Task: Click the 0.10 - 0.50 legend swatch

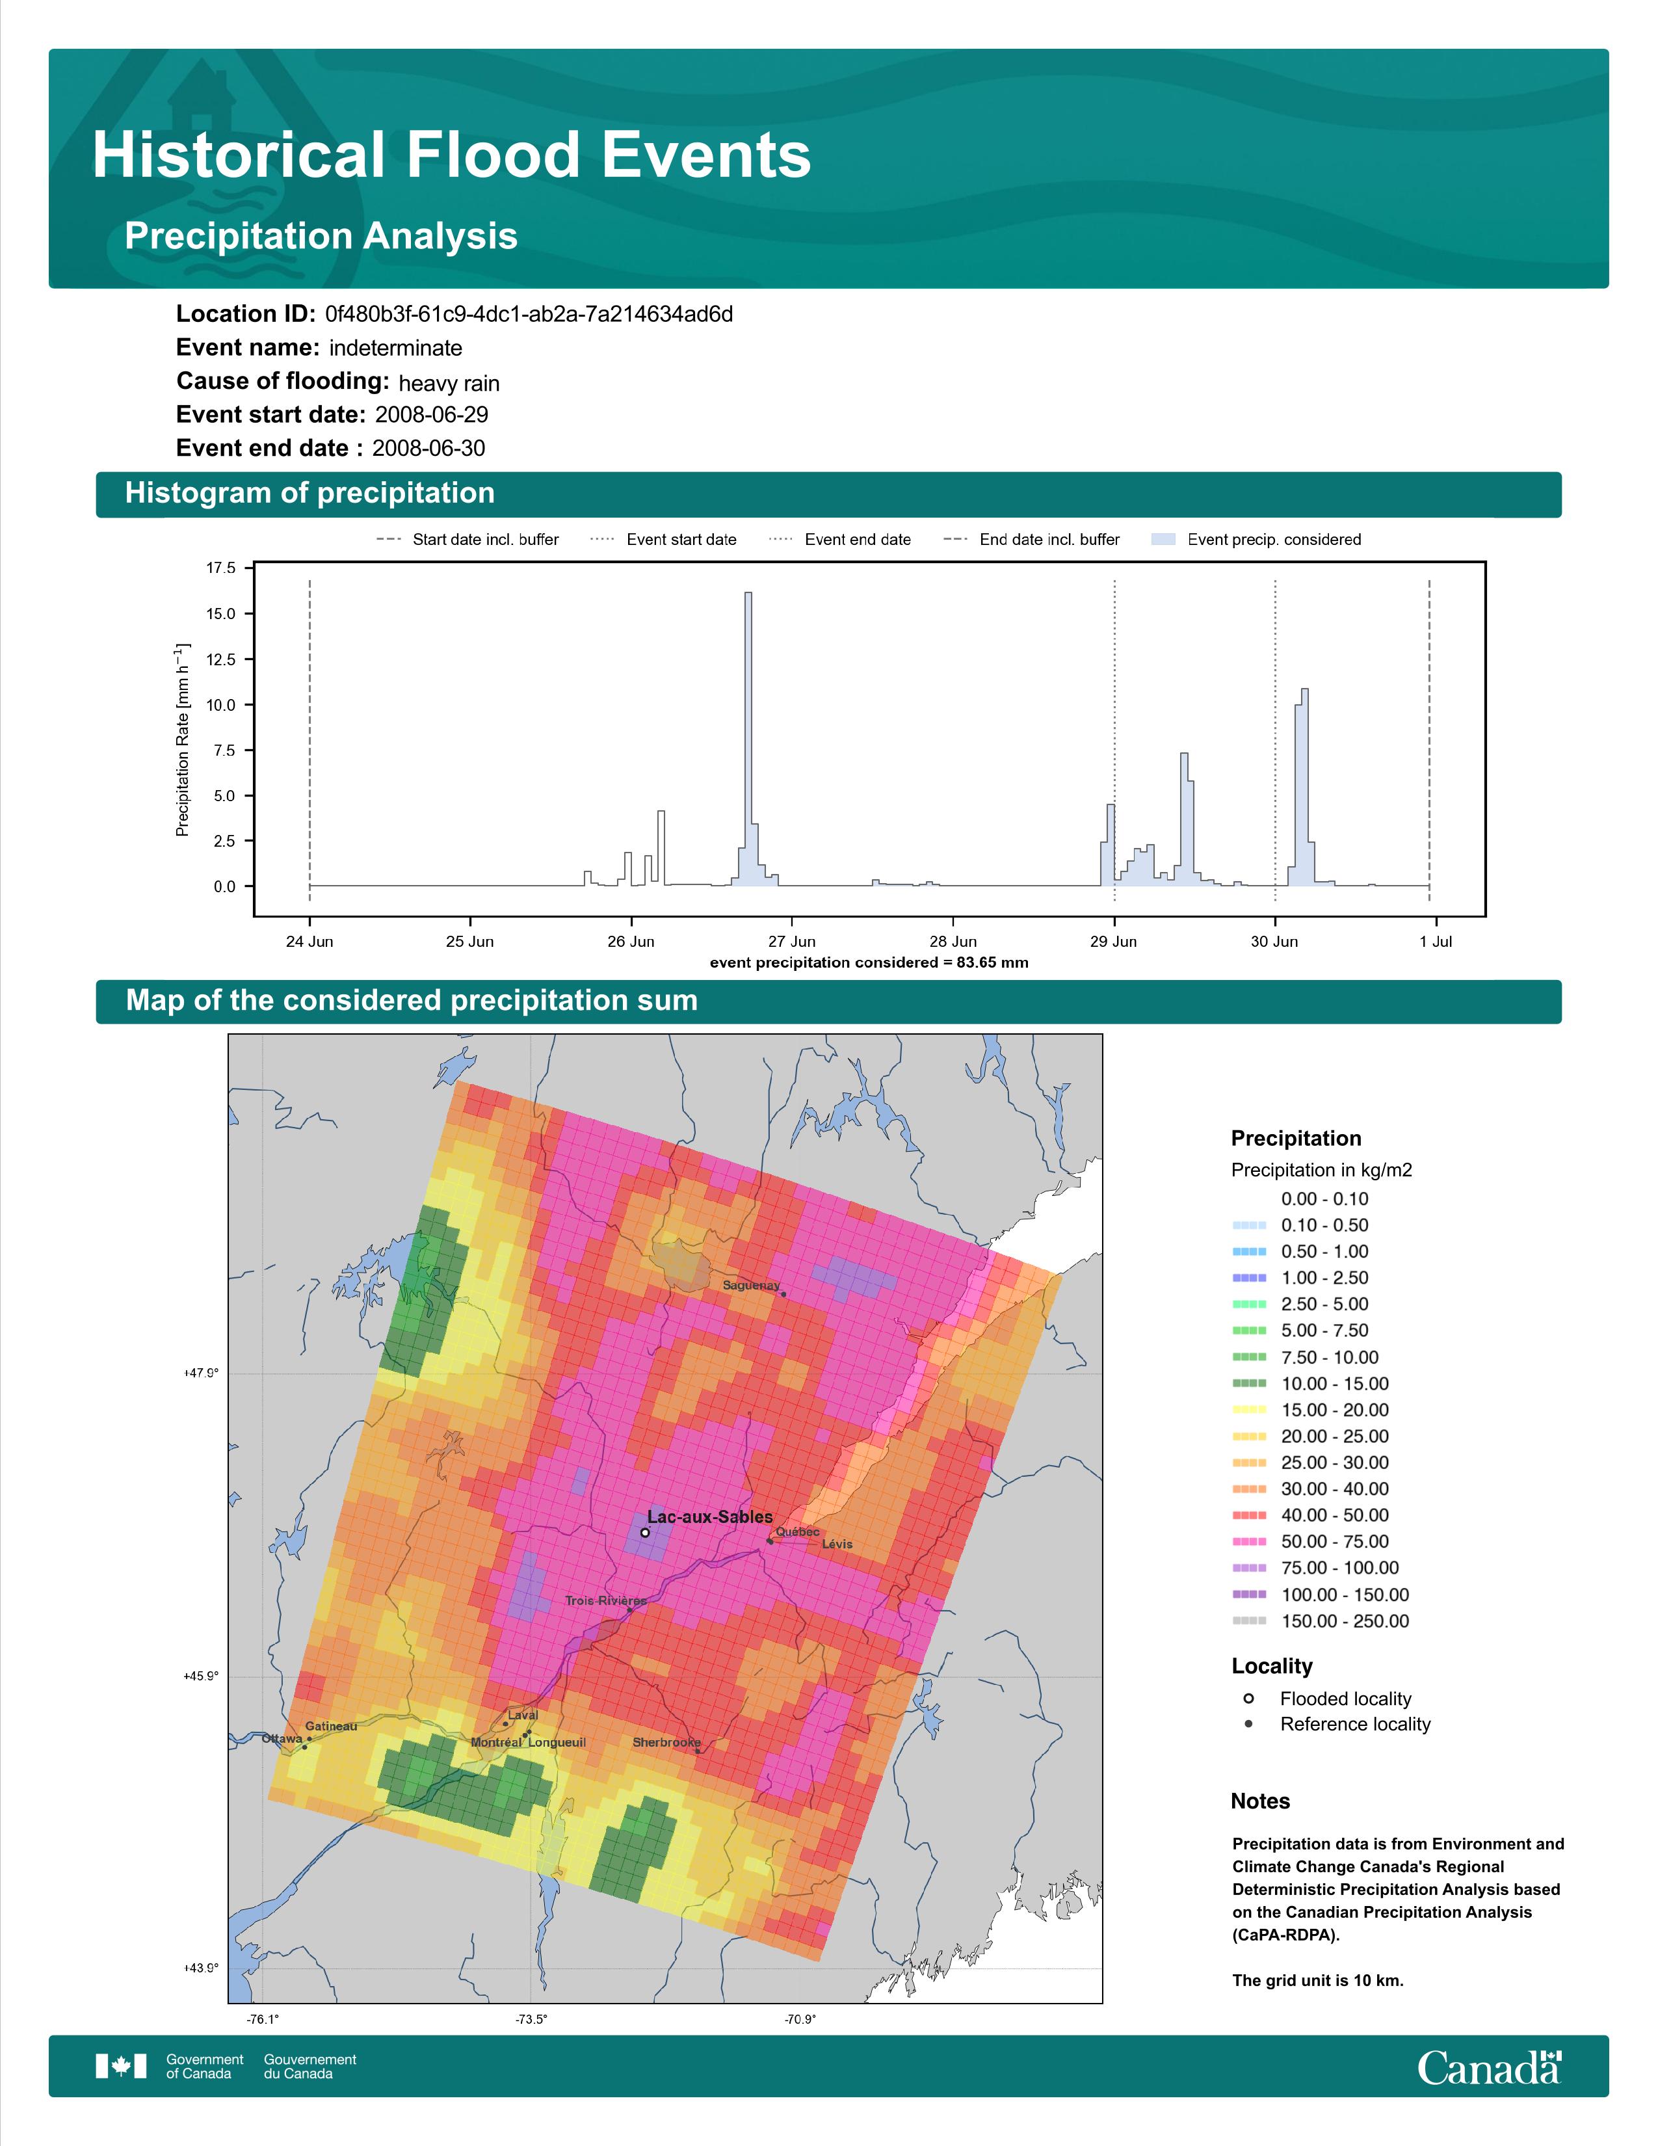Action: click(x=1248, y=1225)
